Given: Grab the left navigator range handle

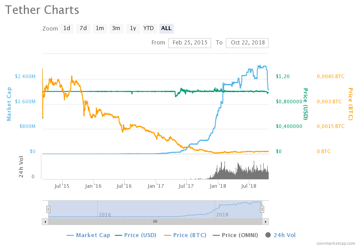Looking at the screenshot, I should point(48,209).
